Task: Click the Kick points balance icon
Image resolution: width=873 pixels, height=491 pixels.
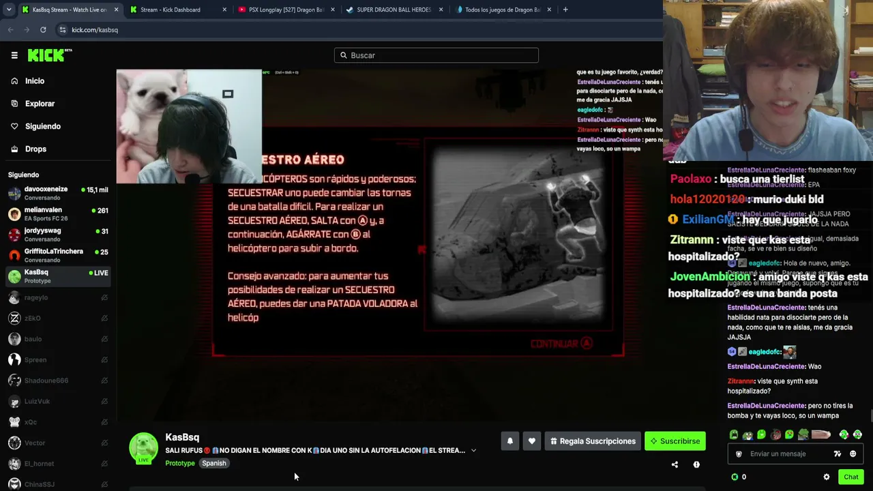Action: point(735,477)
